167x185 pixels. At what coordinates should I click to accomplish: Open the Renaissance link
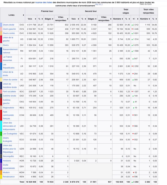(x=9, y=177)
